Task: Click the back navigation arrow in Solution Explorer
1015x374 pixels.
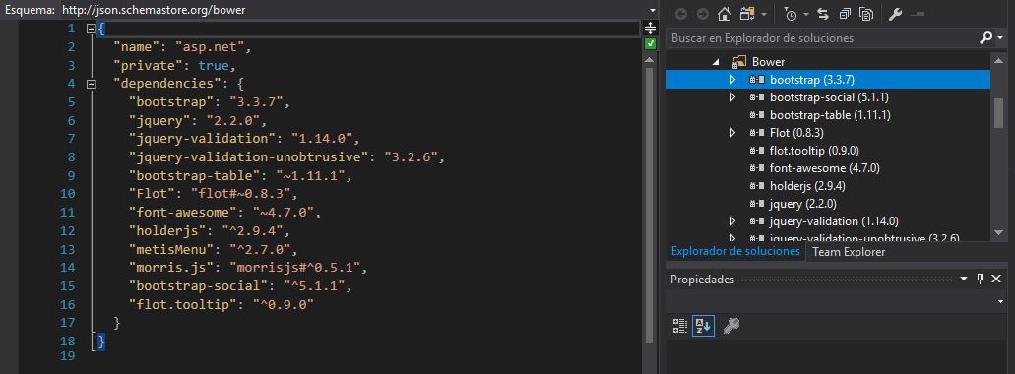Action: click(681, 14)
